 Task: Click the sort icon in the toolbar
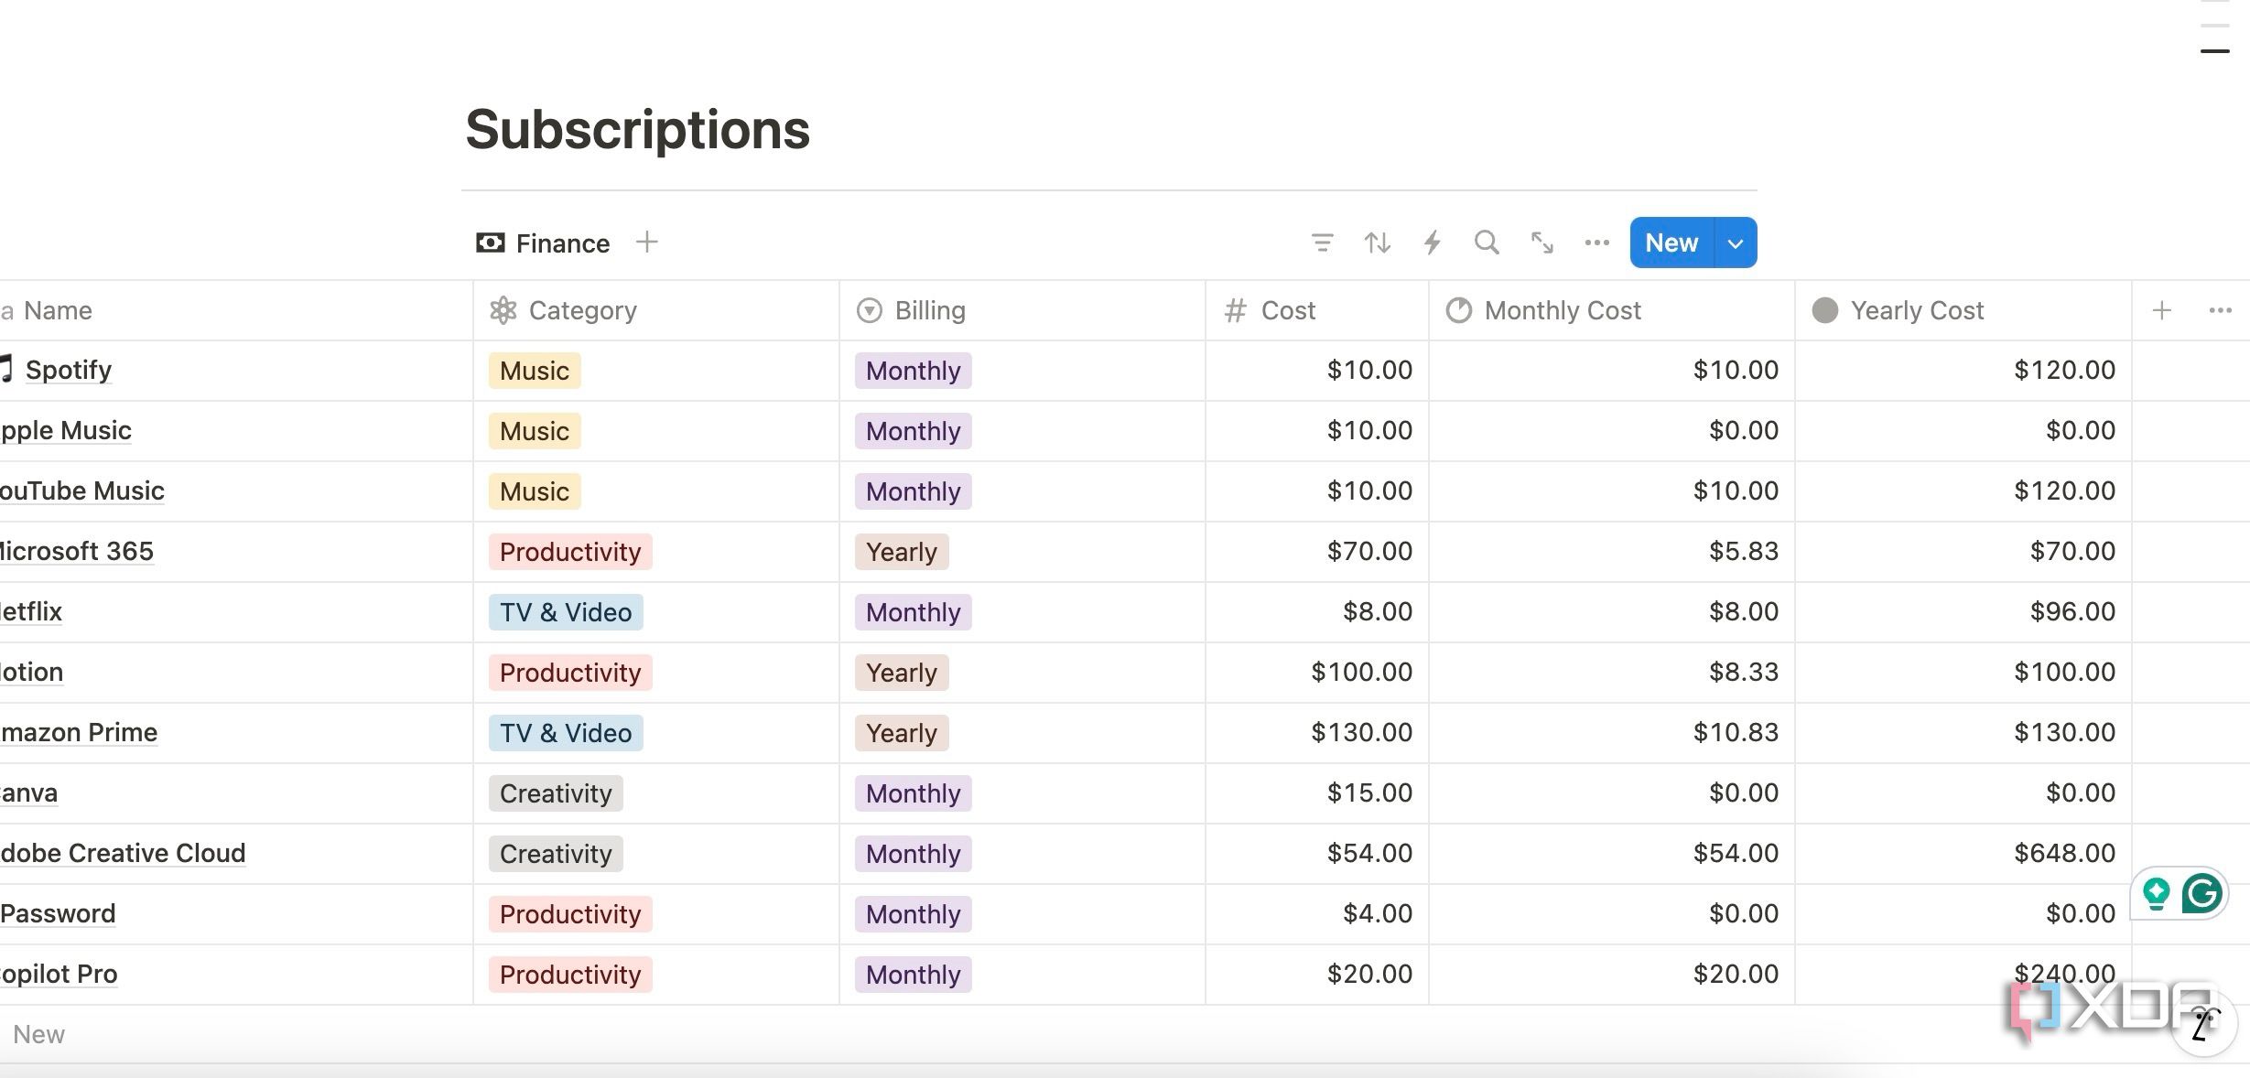click(x=1377, y=243)
